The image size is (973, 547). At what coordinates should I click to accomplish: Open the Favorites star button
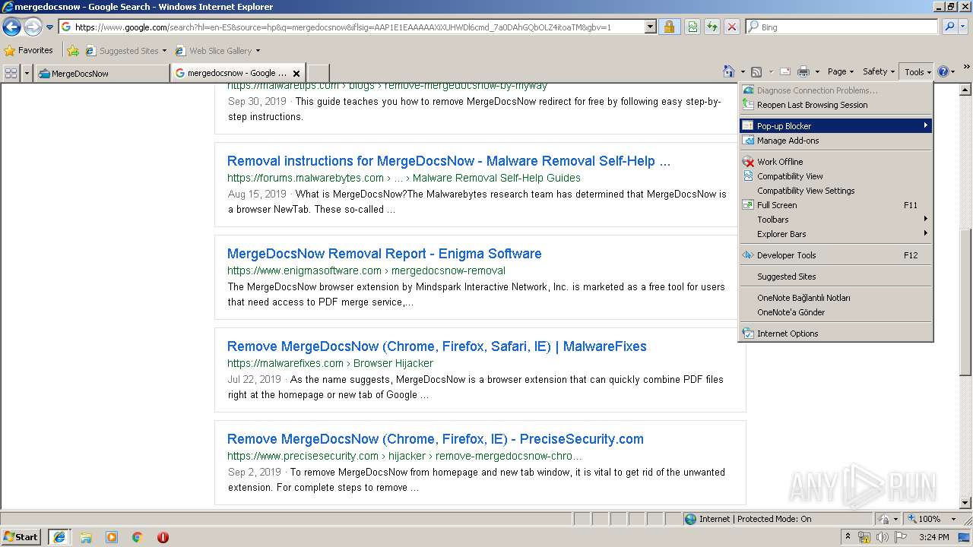click(x=29, y=51)
